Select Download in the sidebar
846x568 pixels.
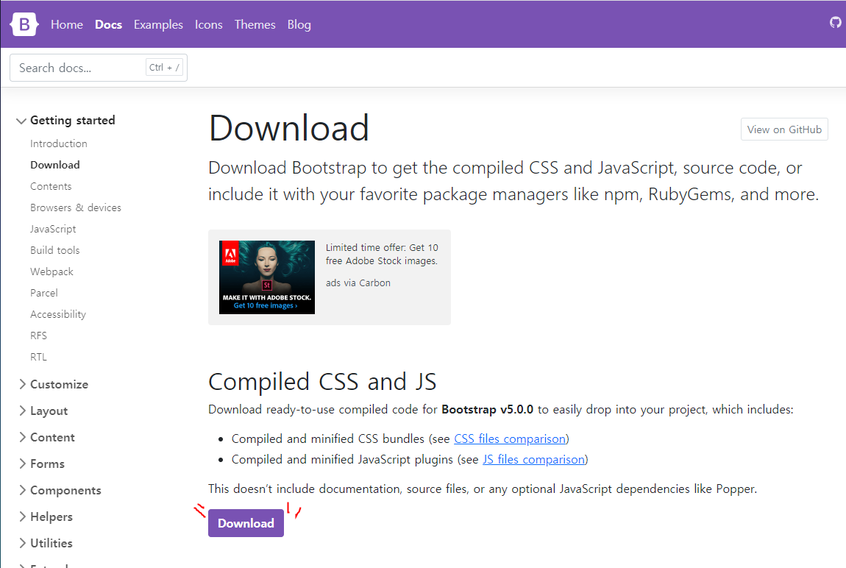55,165
